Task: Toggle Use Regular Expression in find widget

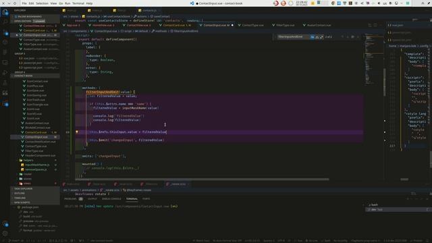Action: coord(321,36)
